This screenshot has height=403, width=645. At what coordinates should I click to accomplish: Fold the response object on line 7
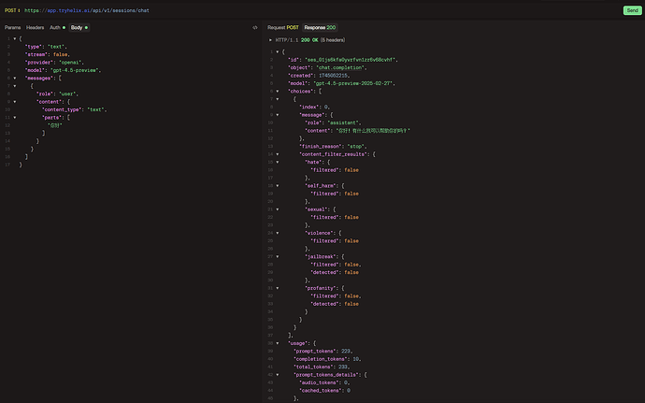coord(278,99)
